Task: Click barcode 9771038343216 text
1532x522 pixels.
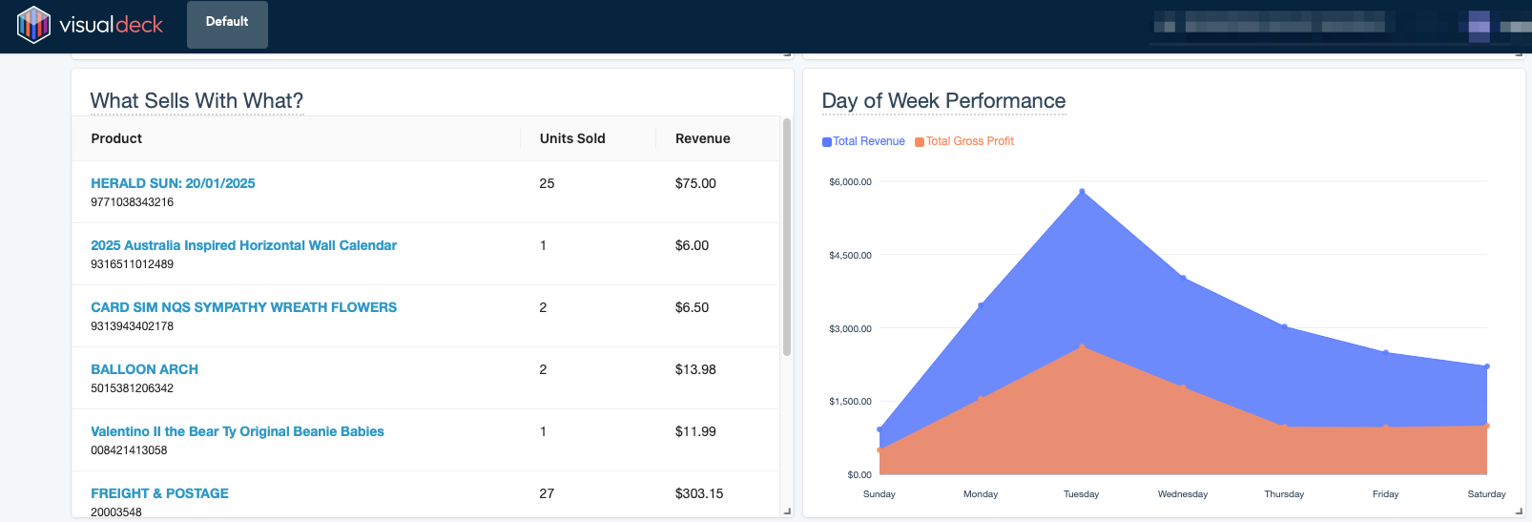Action: click(x=132, y=202)
